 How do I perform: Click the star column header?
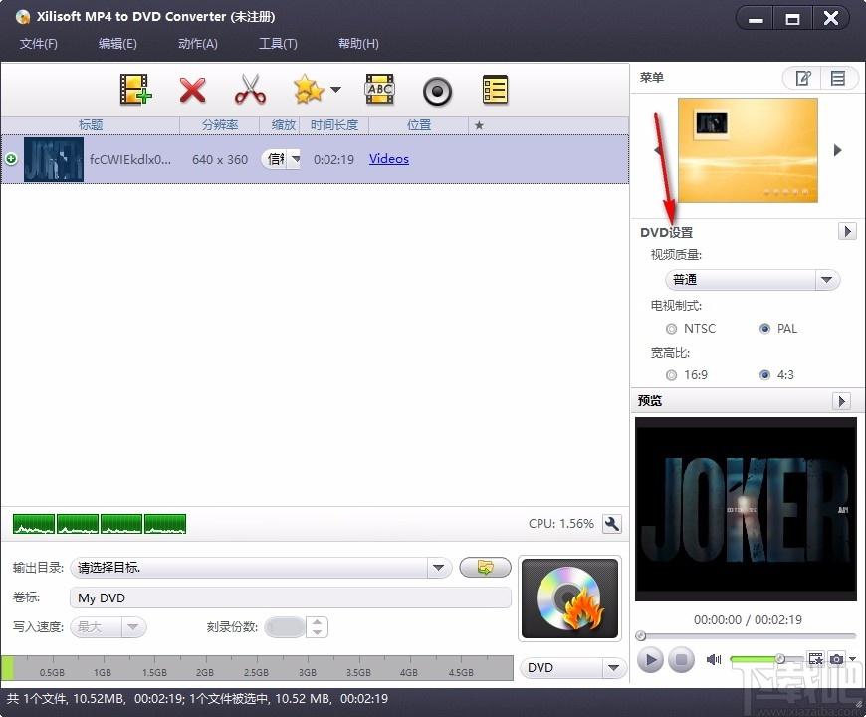(479, 125)
